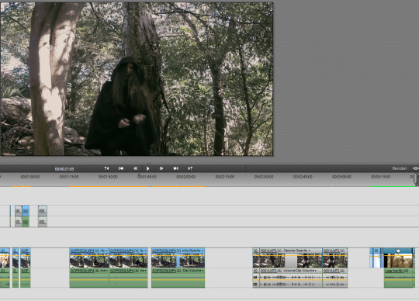This screenshot has height=301, width=419.
Task: Open the 00016.MTS clip's Opacity dropdown
Action: click(x=309, y=251)
